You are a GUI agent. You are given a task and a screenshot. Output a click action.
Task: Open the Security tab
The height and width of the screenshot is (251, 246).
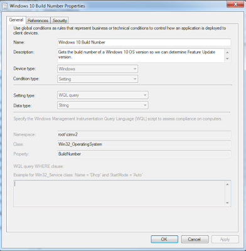pos(60,21)
